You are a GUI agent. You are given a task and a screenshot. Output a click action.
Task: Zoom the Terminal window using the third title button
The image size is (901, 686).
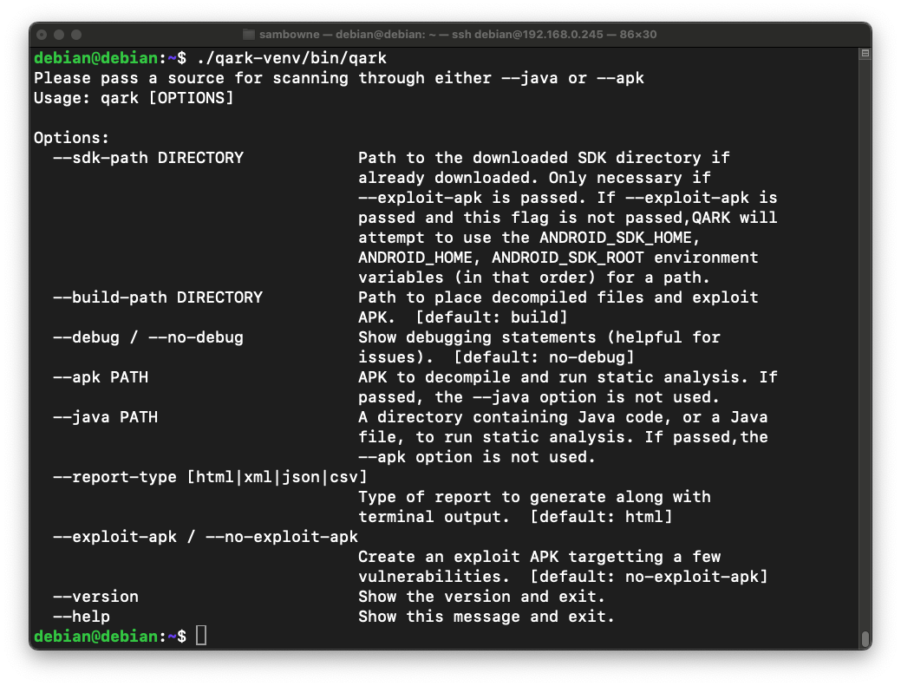click(x=76, y=35)
